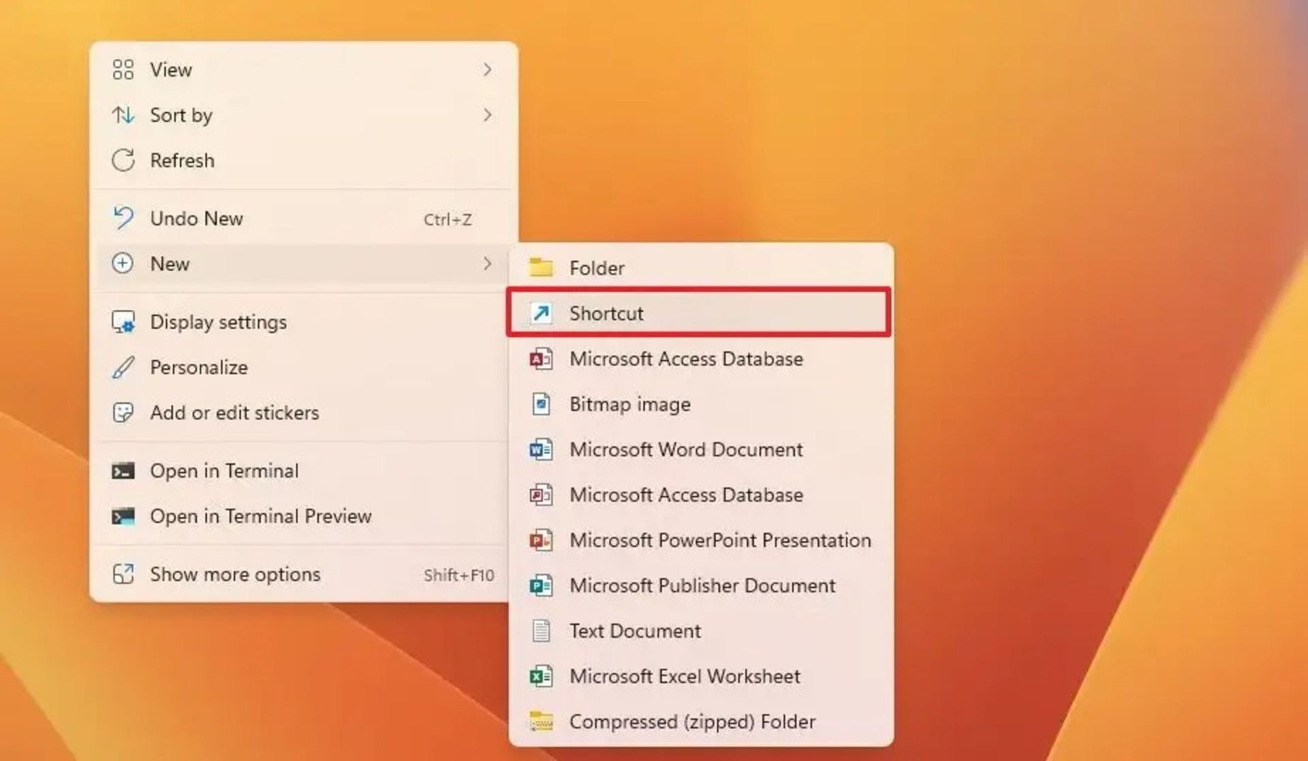Click Personalize on the context menu
Screen dimensions: 1308x761
[200, 367]
